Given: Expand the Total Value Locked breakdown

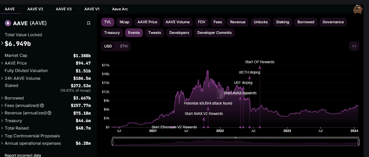Looking at the screenshot, I should click(2, 43).
